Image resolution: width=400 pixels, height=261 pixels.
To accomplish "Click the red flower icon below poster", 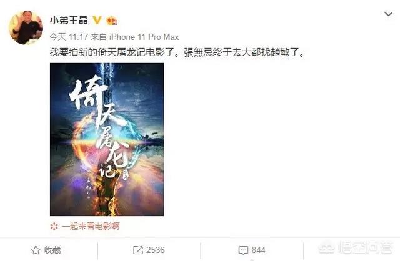I will [54, 226].
